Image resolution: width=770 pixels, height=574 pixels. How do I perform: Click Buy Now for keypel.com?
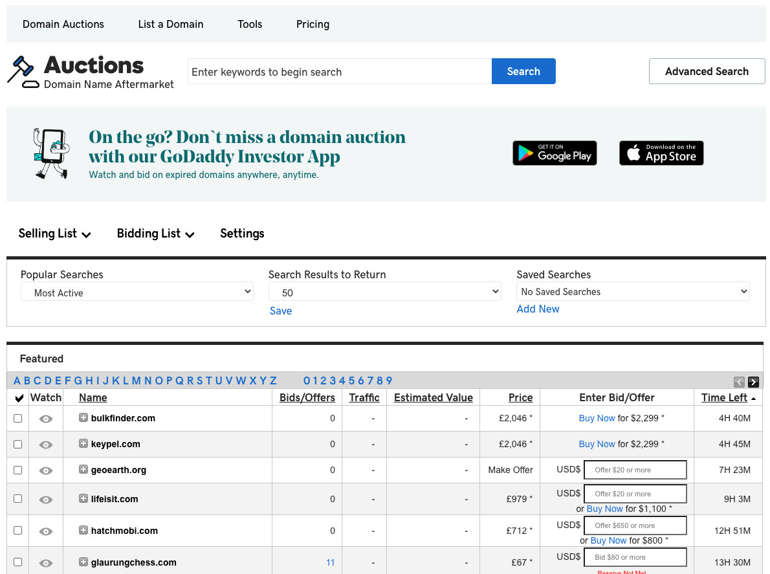point(597,444)
